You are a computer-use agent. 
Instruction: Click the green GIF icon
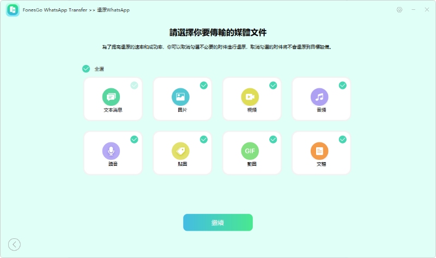250,151
